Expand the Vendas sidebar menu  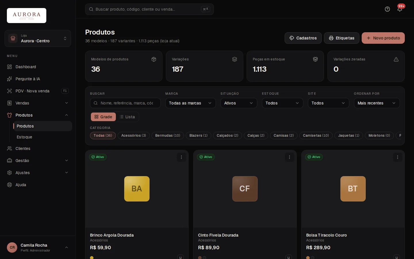click(x=38, y=103)
